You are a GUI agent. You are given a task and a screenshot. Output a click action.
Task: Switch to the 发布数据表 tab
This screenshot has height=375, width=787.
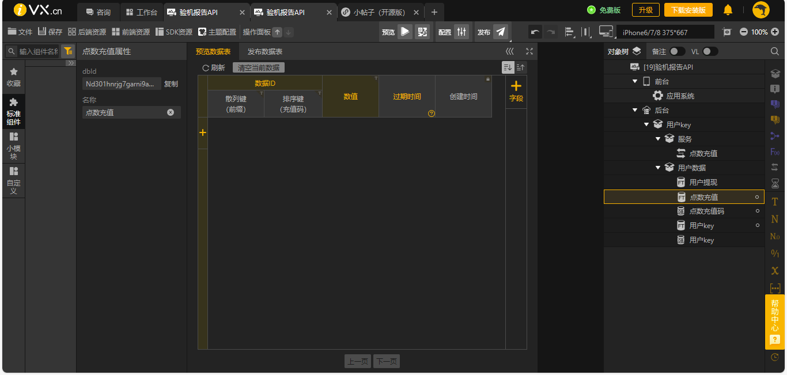[264, 52]
